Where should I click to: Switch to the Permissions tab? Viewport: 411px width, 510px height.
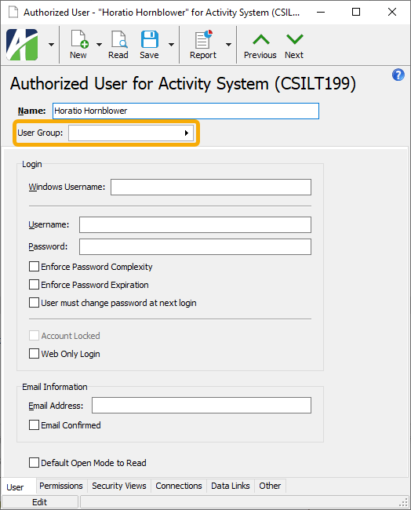point(61,486)
